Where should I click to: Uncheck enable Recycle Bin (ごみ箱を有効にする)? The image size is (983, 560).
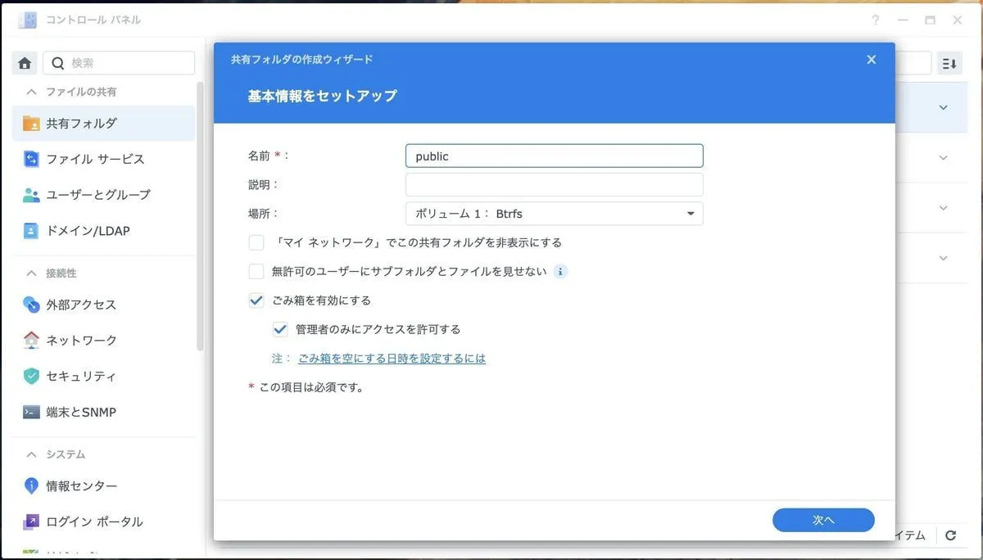click(256, 300)
